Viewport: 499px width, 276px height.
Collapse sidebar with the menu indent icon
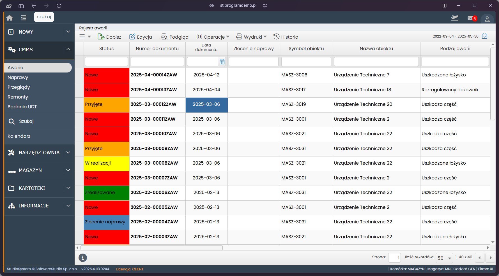point(24,18)
